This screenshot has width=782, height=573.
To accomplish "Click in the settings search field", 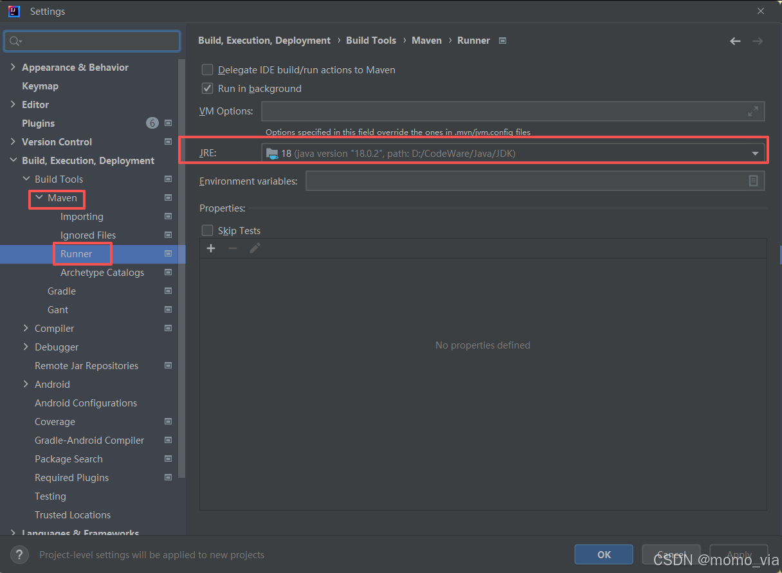I will click(x=92, y=41).
